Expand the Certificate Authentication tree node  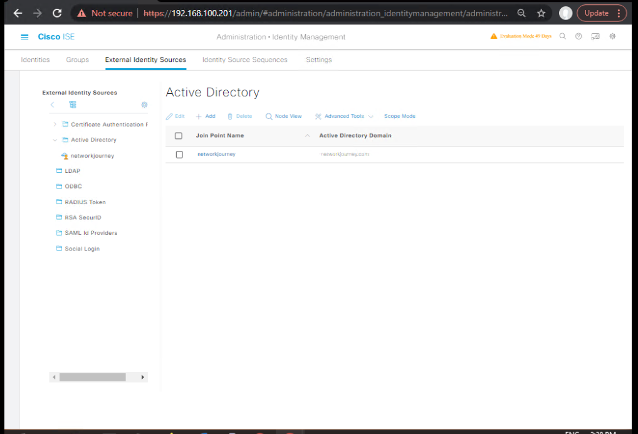pos(55,124)
